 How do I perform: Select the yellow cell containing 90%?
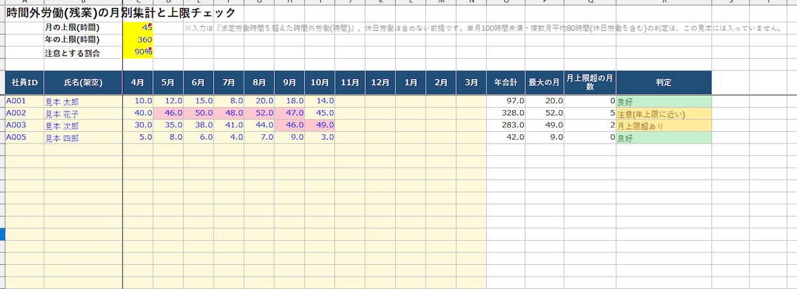138,52
